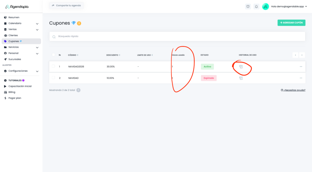Open usage history for NAVIDAD2026 coupon

coord(241,67)
